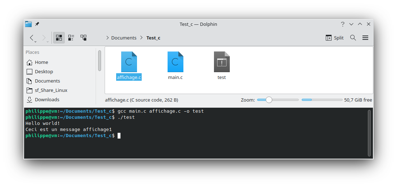397x187 pixels.
Task: Click the Zoom slider handle
Action: coord(269,100)
